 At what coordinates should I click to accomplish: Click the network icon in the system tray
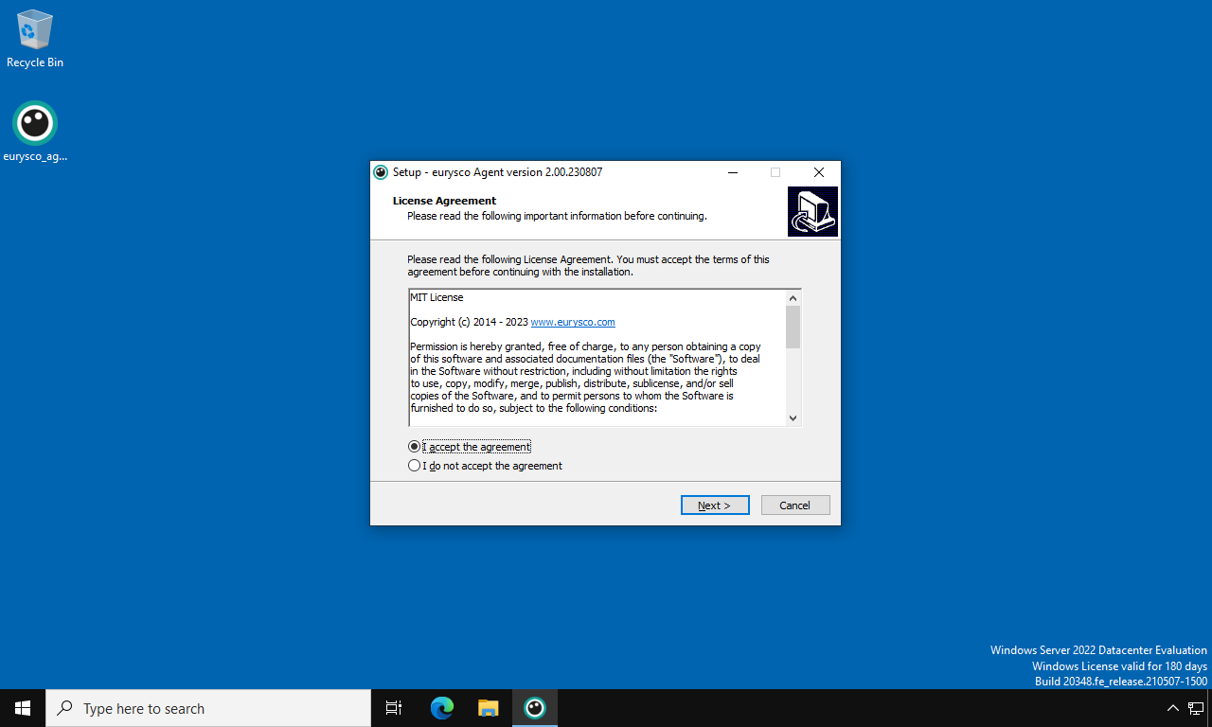click(1196, 708)
